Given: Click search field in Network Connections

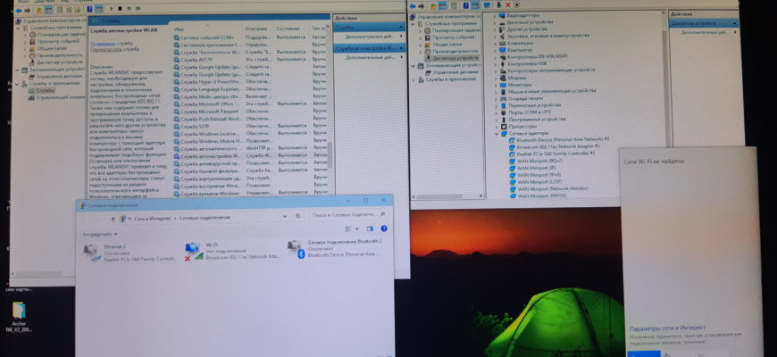Looking at the screenshot, I should tap(349, 215).
